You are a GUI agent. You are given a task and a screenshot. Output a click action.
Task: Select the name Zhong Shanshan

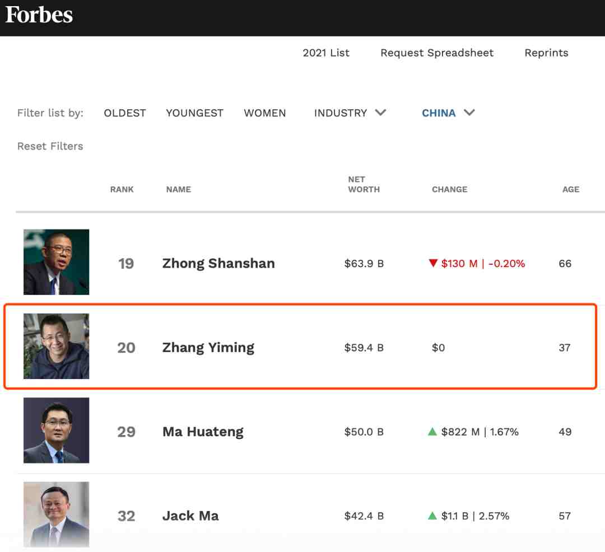click(218, 263)
